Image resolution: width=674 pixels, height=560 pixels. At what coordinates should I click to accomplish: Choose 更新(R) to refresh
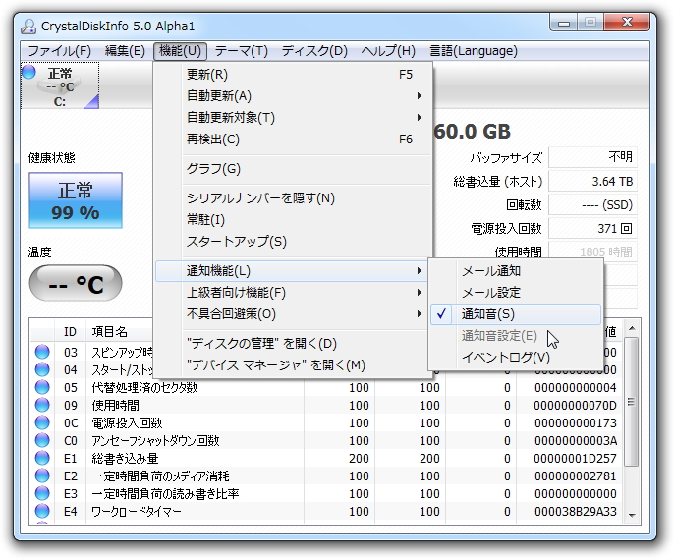[293, 75]
